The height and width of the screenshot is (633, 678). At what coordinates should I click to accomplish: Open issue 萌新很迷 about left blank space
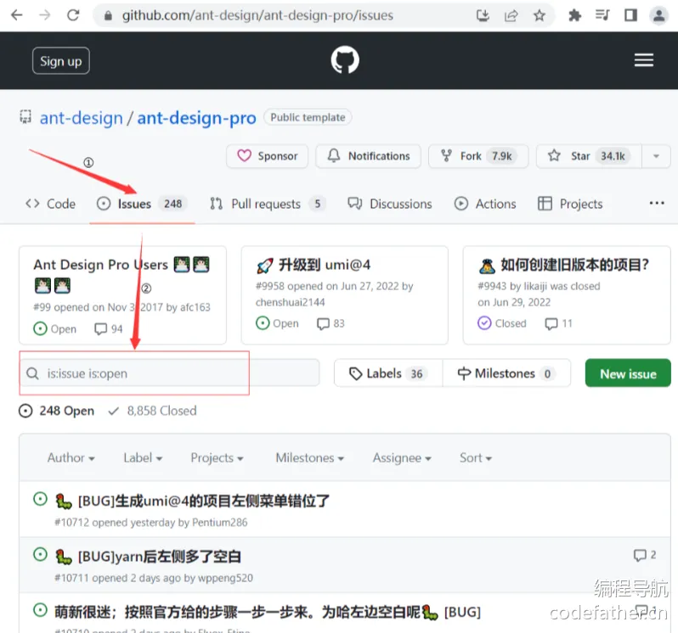[x=268, y=612]
